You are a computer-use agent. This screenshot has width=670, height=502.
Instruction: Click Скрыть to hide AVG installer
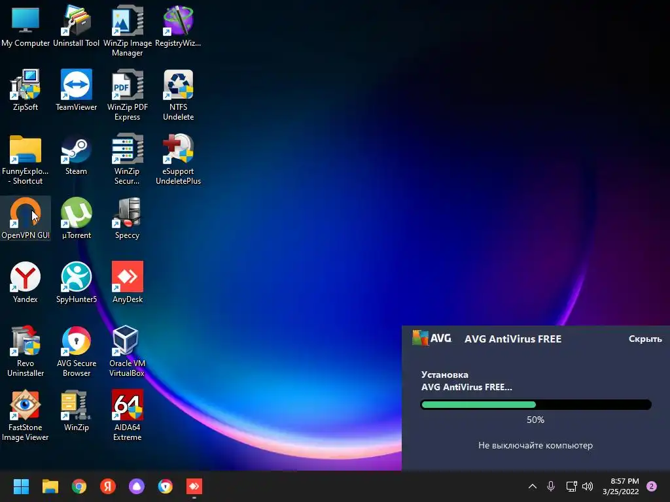pos(645,339)
